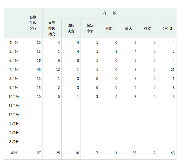Click the 受理特例補充 column header

pyautogui.click(x=52, y=28)
